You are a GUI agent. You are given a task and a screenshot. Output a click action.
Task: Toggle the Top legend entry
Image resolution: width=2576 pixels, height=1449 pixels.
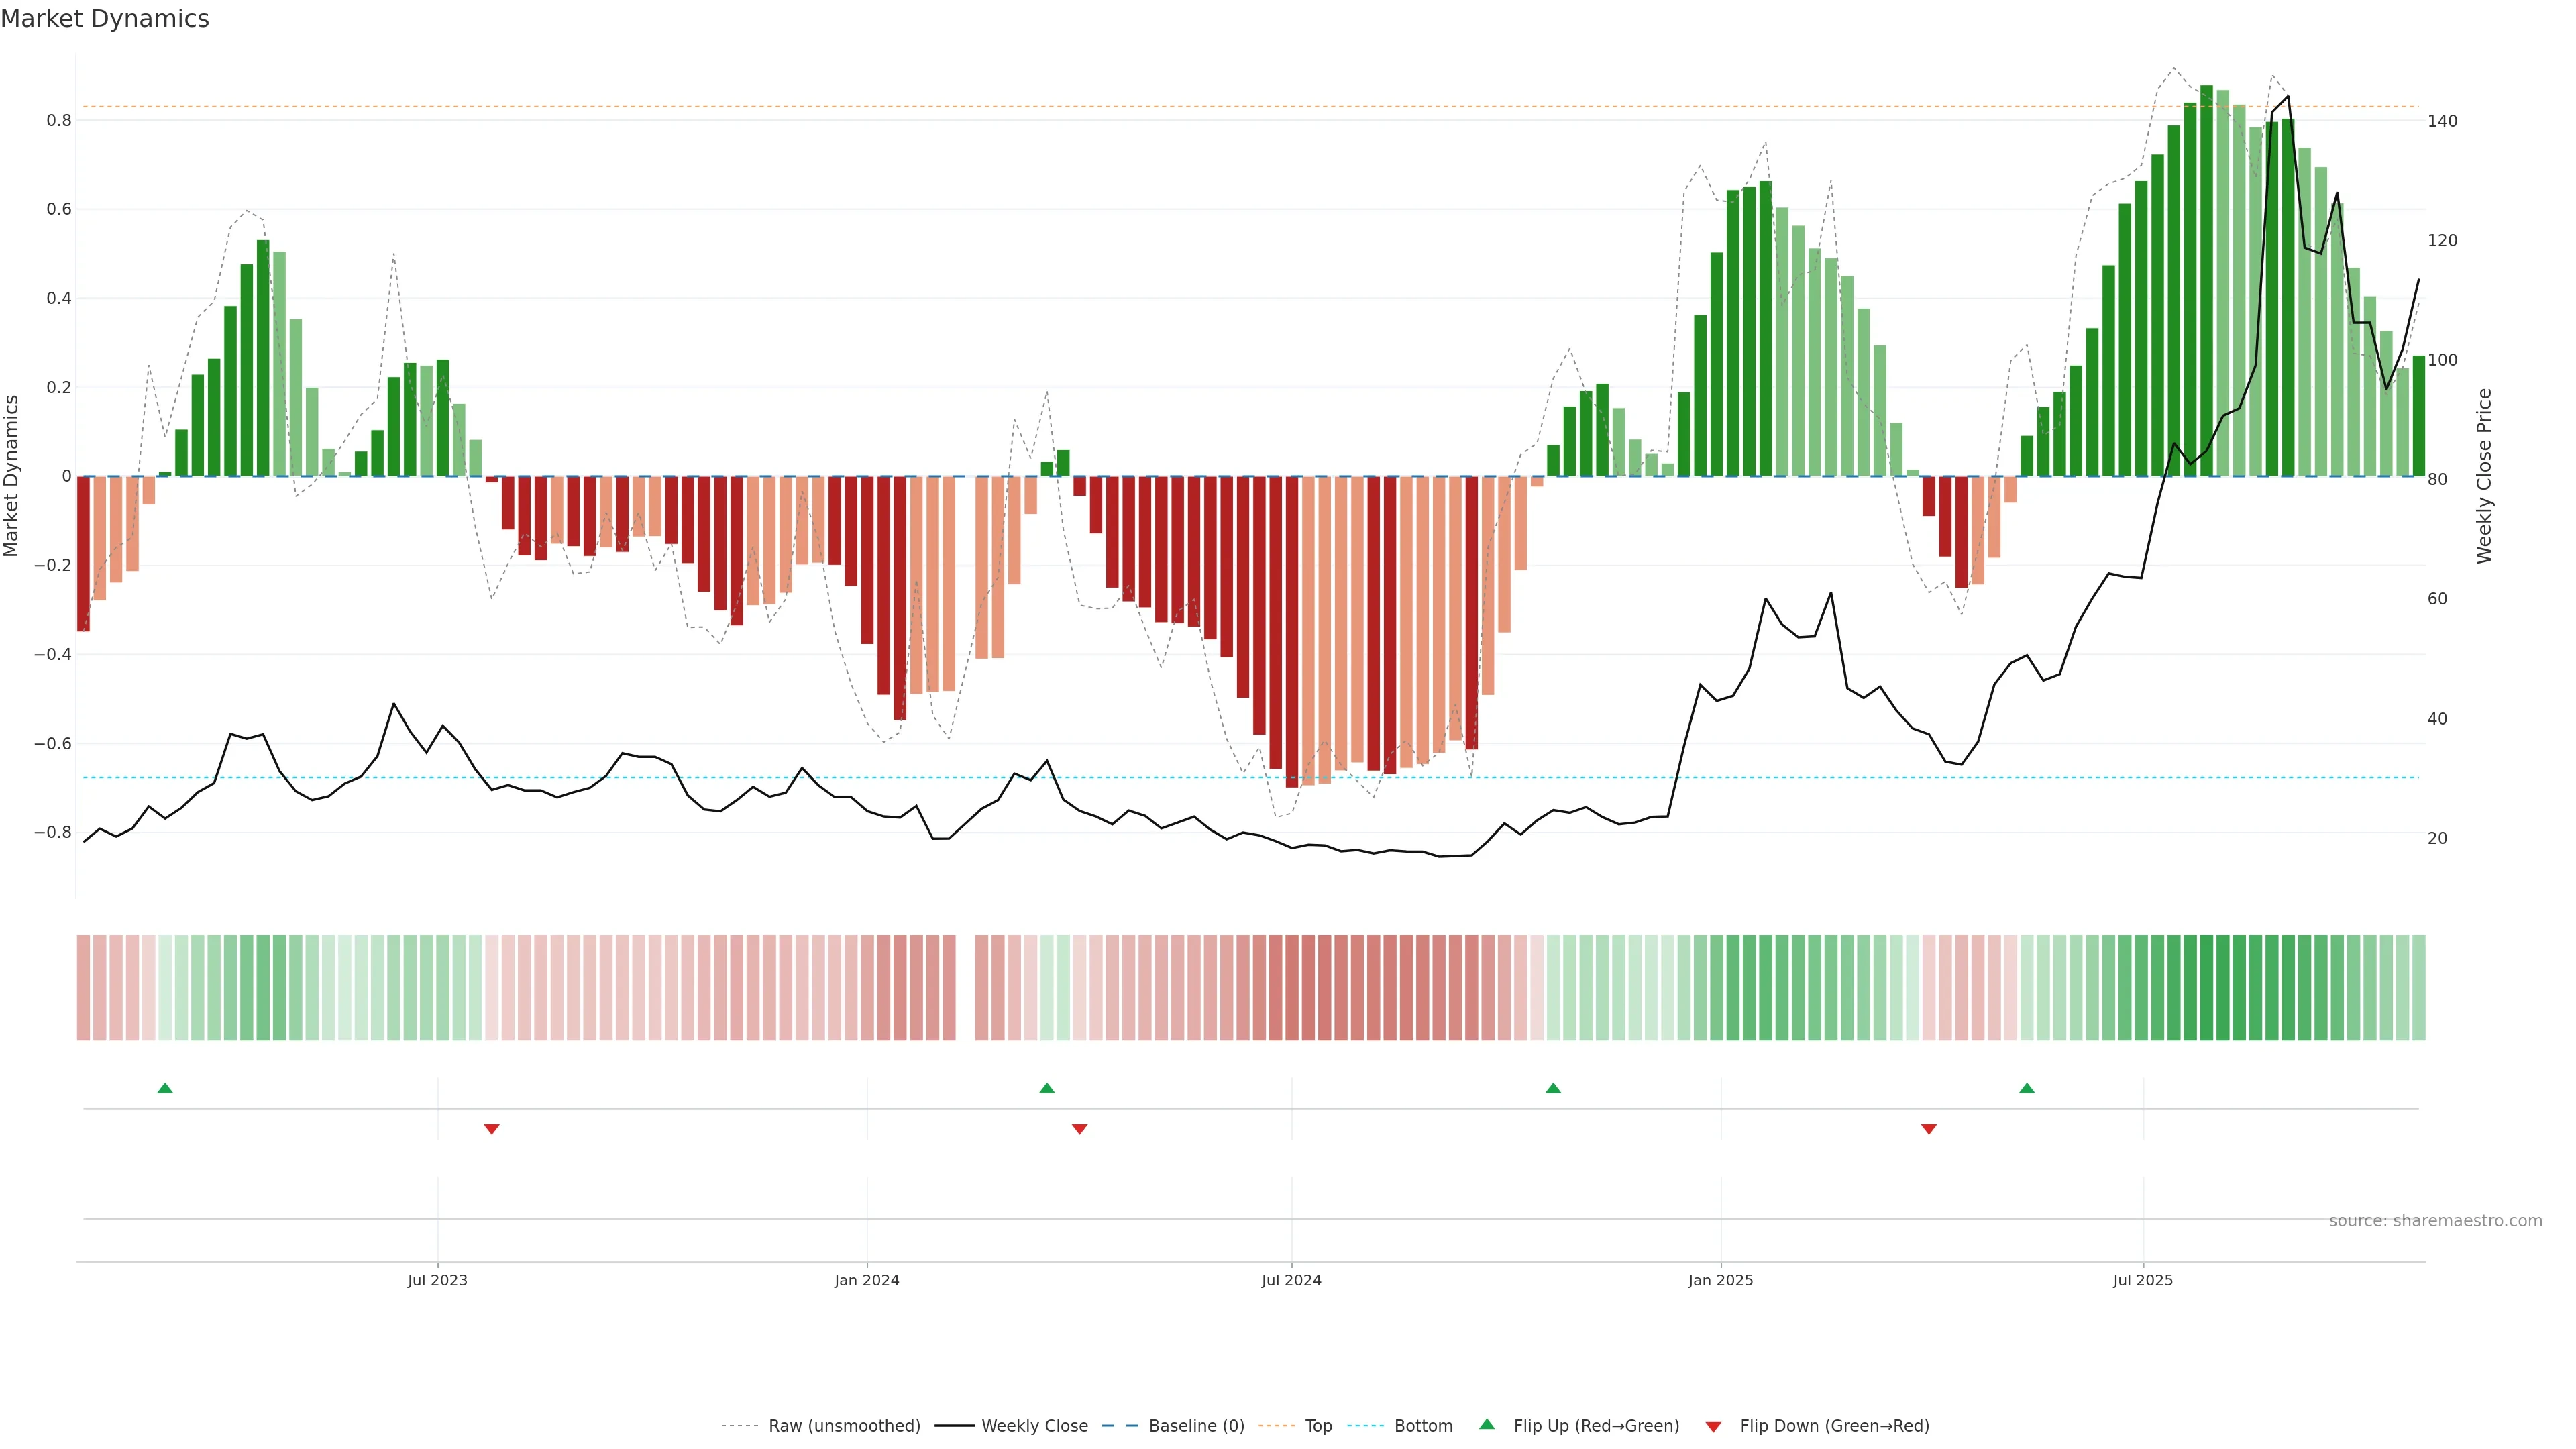1318,1426
